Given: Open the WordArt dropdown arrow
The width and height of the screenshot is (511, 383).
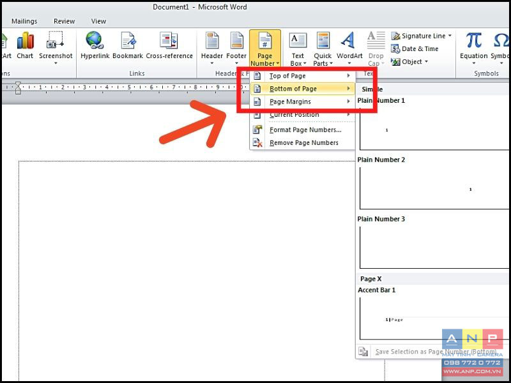Looking at the screenshot, I should pyautogui.click(x=349, y=63).
